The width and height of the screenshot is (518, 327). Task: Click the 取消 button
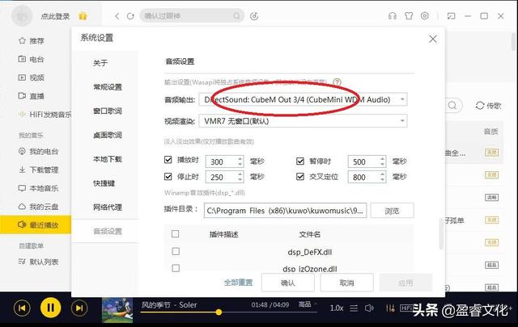point(346,283)
